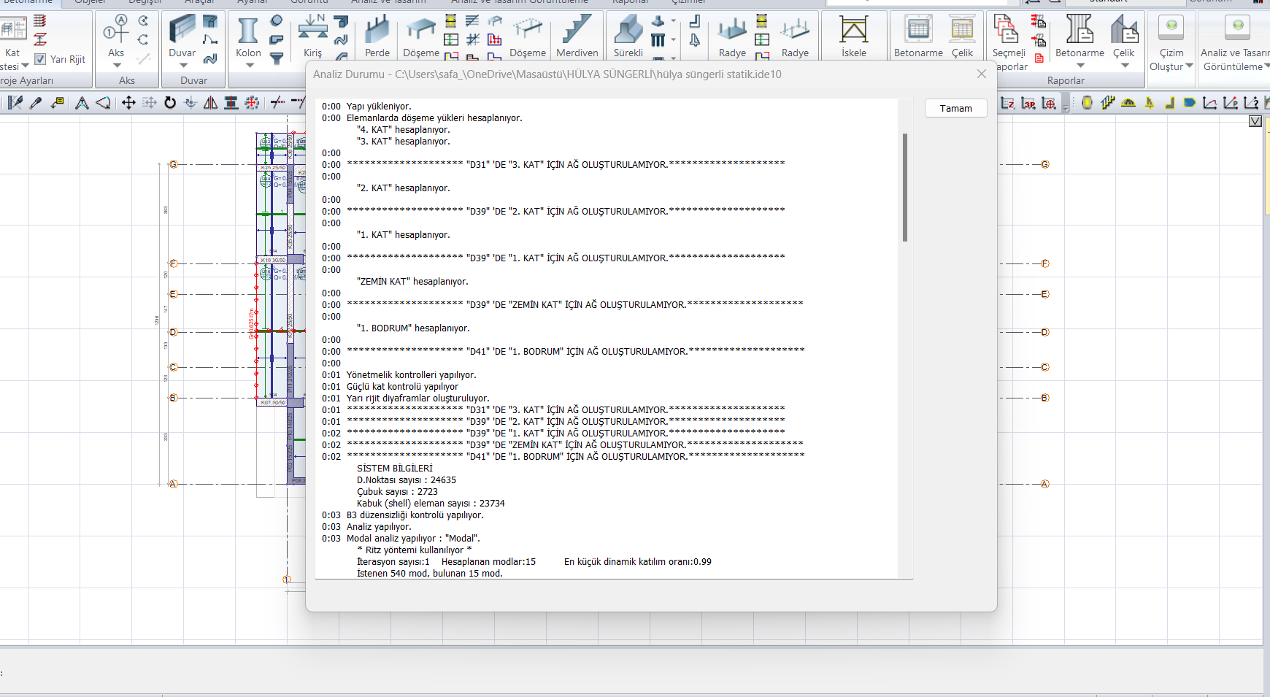
Task: Click the Z coordinate icon in toolbar
Action: coord(1008,103)
